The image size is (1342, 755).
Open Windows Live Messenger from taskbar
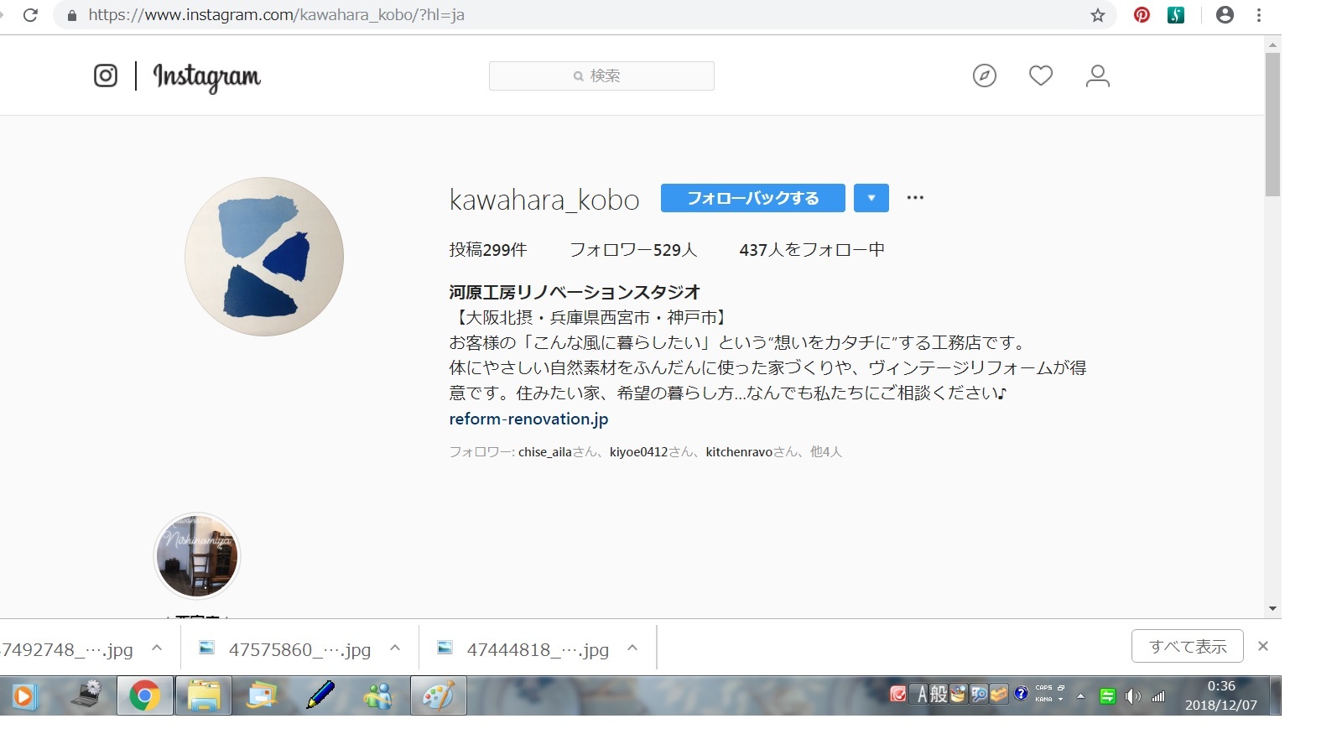click(378, 696)
